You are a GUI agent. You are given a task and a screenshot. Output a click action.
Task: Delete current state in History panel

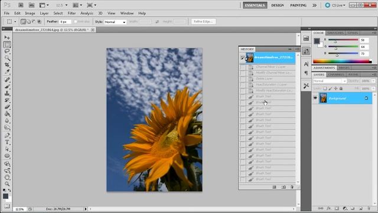(x=292, y=187)
